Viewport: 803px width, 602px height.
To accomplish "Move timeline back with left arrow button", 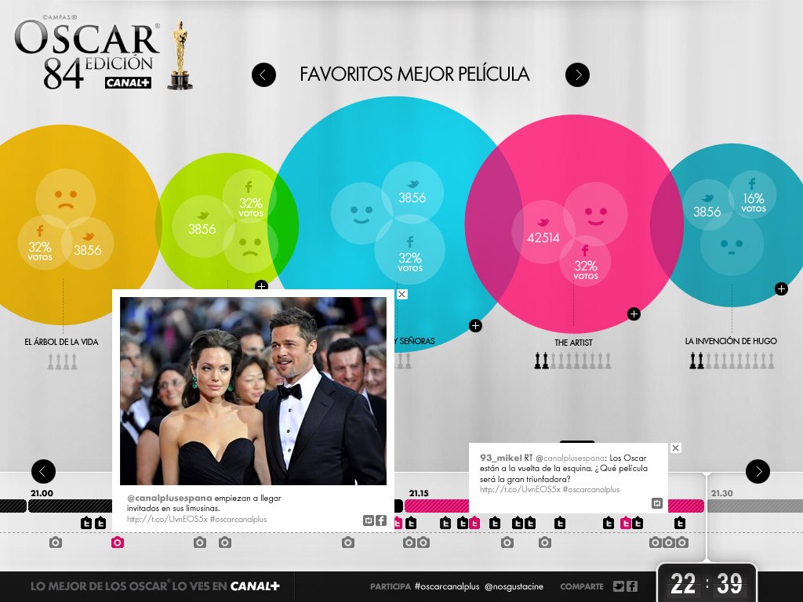I will [x=44, y=471].
